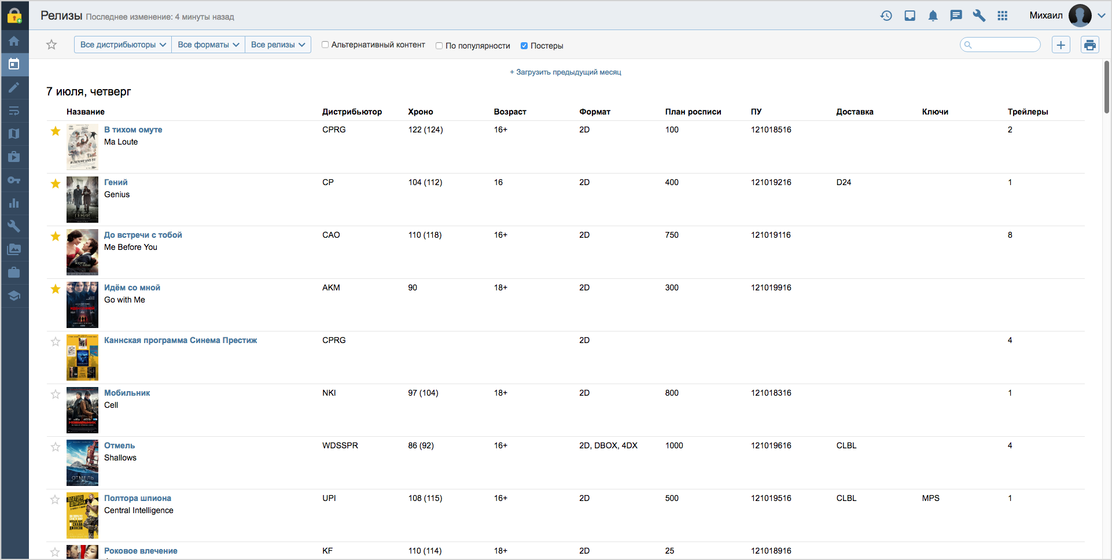
Task: Click the search input field
Action: point(1000,45)
